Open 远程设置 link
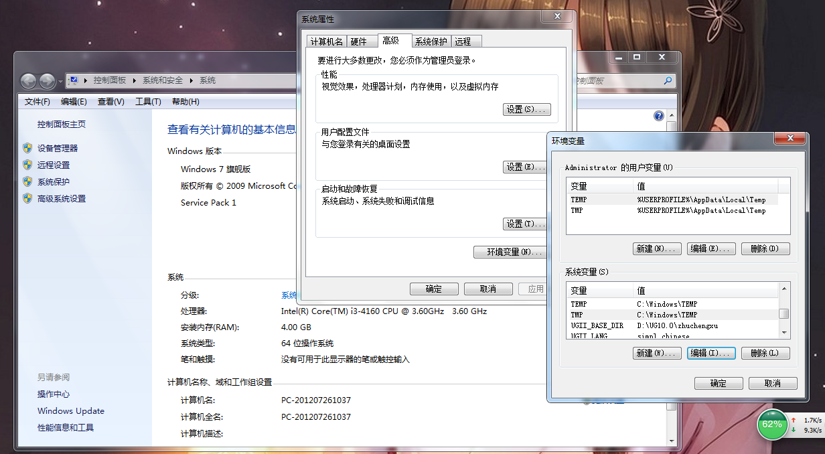 54,165
